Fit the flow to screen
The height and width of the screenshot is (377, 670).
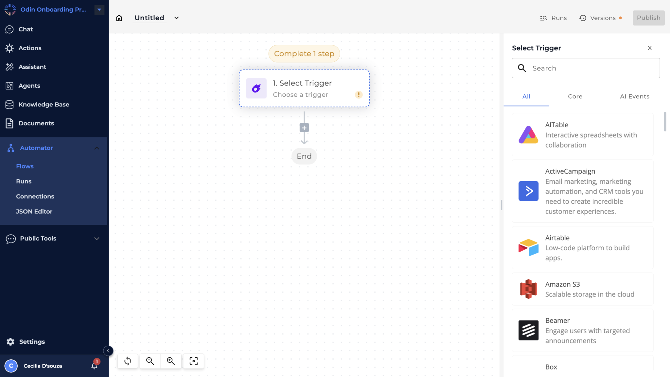click(193, 361)
